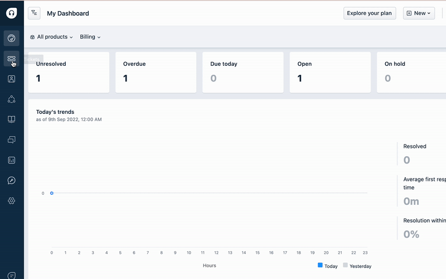Click the My Dashboard title
This screenshot has height=279, width=446.
[x=68, y=13]
